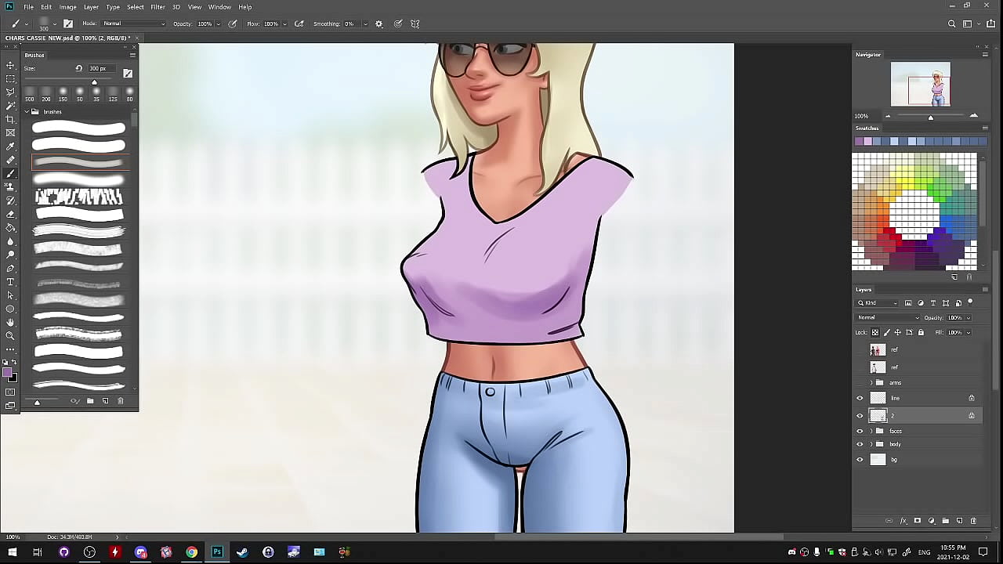Expand the 'arms' layer group
The image size is (1003, 564).
coord(871,383)
